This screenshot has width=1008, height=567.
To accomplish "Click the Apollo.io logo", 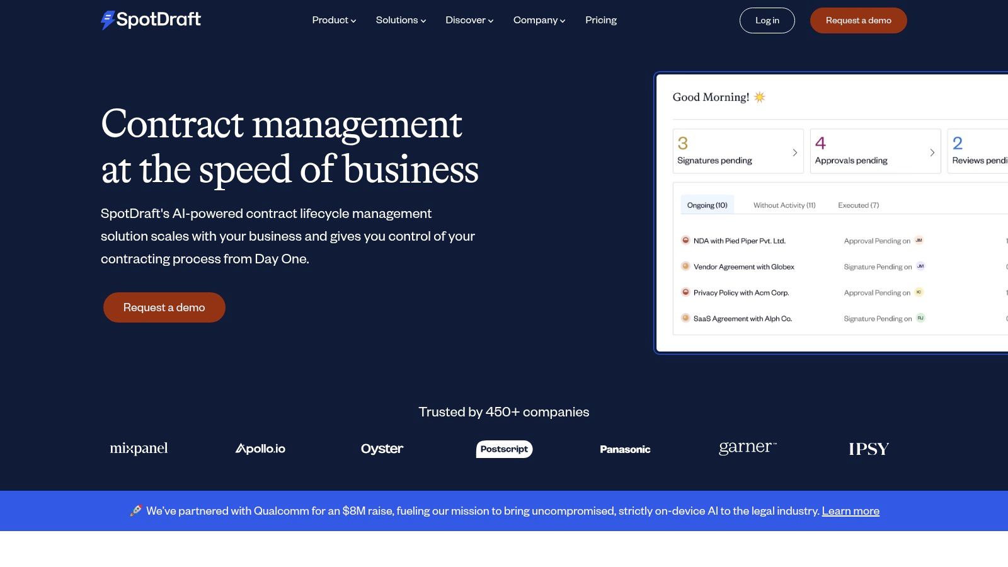I will click(x=260, y=449).
